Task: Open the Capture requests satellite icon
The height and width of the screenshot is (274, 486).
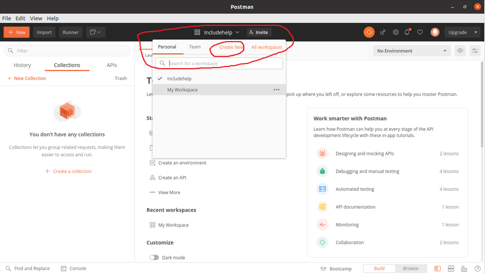Action: [383, 32]
